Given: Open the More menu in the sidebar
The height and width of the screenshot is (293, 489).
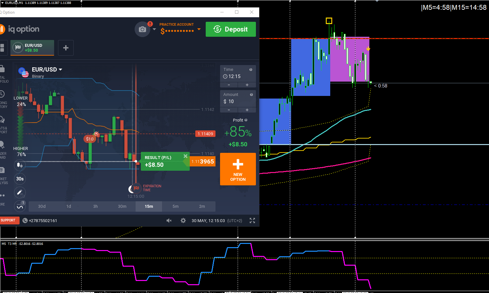Looking at the screenshot, I should pyautogui.click(x=3, y=199).
